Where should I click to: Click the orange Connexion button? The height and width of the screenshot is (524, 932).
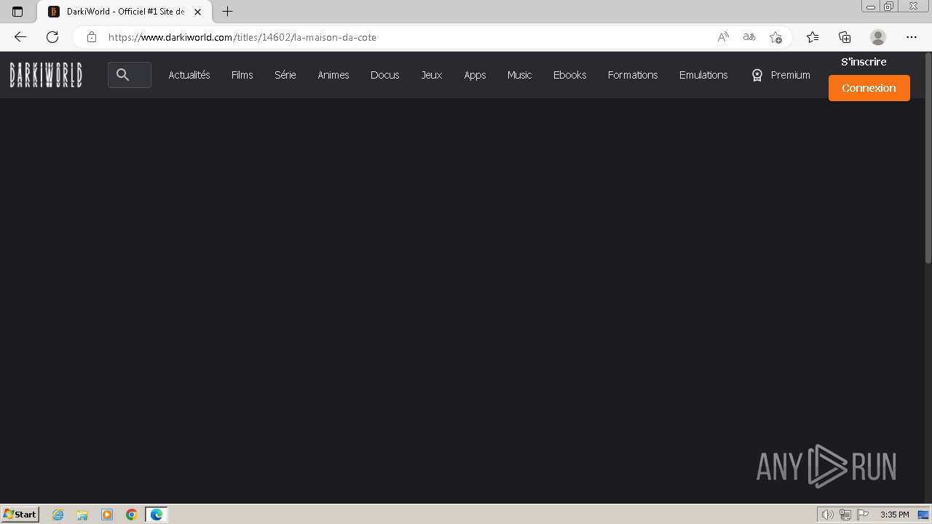[x=869, y=88]
